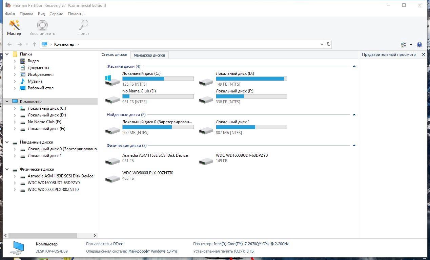Collapse Физические диски tree node
This screenshot has height=260, width=430.
(7, 169)
